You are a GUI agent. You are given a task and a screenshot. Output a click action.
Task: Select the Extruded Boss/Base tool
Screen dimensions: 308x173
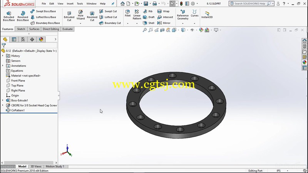pyautogui.click(x=9, y=16)
